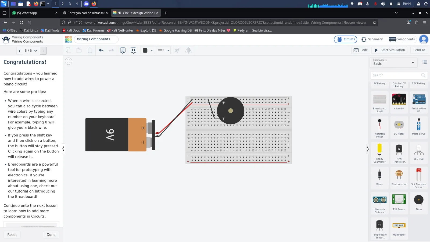Click the Redo arrow icon
The width and height of the screenshot is (430, 242).
[x=112, y=50]
